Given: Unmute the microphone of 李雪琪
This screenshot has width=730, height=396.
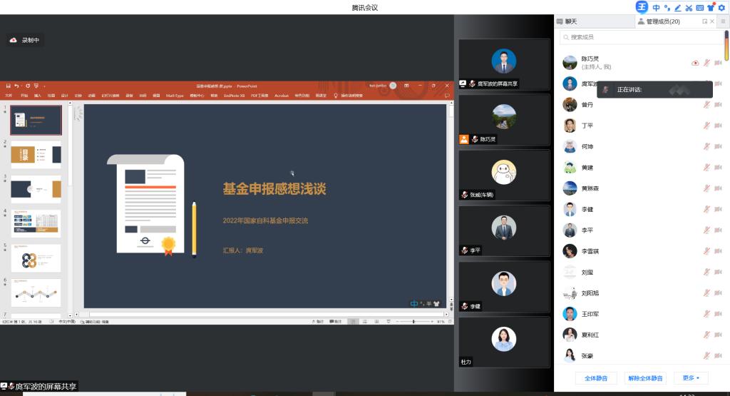Looking at the screenshot, I should point(706,251).
